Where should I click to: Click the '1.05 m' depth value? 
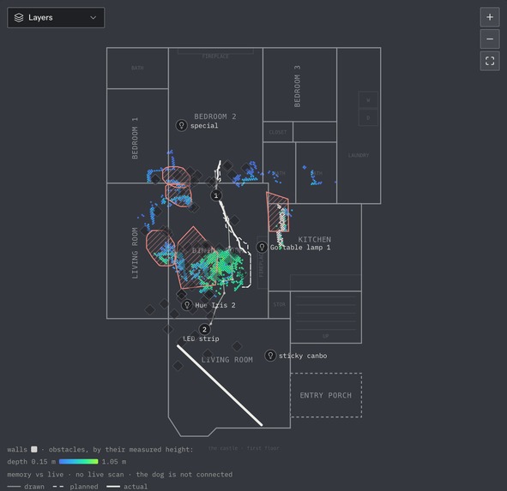pyautogui.click(x=114, y=462)
